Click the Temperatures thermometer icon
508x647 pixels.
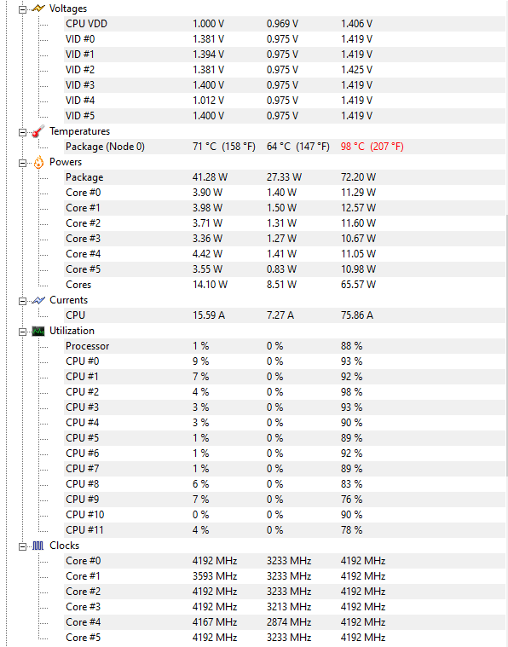[38, 131]
